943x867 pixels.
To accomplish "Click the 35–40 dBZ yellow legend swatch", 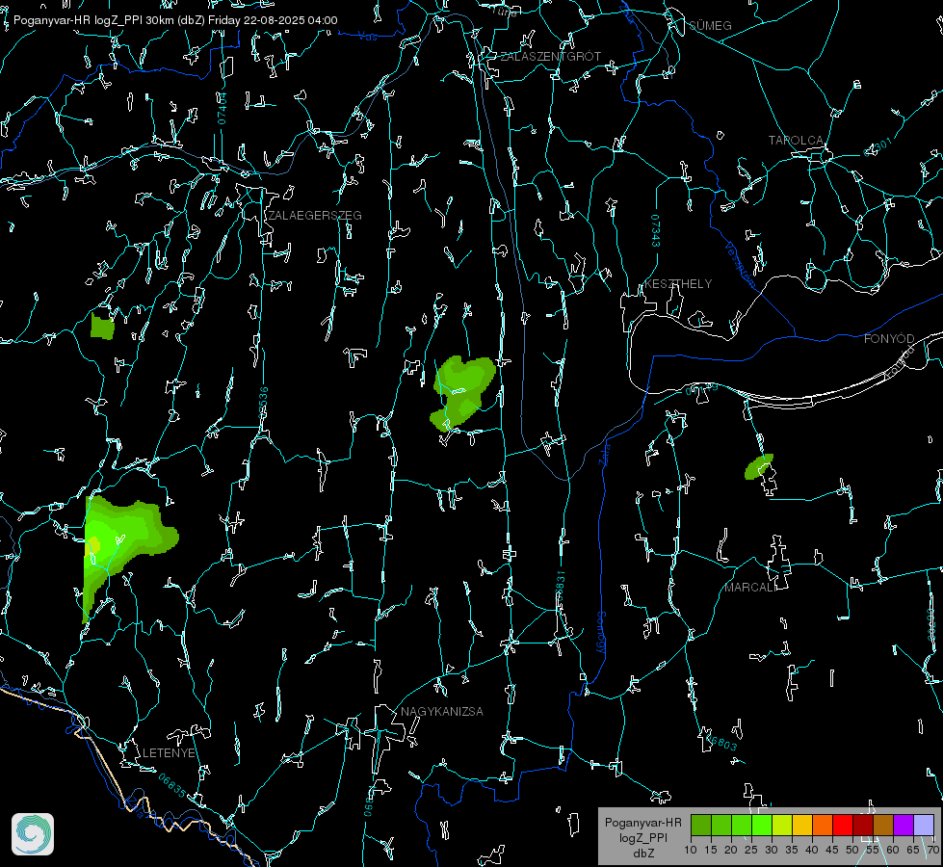I will click(x=802, y=825).
